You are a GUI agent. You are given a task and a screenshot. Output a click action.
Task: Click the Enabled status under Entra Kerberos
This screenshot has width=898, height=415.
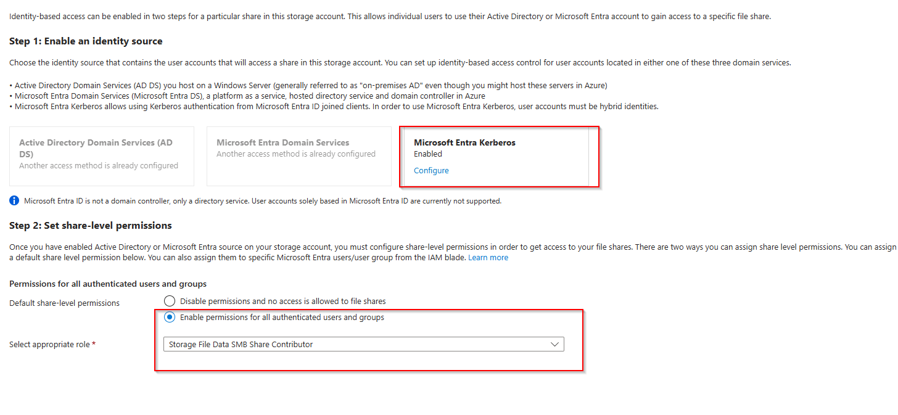(428, 154)
